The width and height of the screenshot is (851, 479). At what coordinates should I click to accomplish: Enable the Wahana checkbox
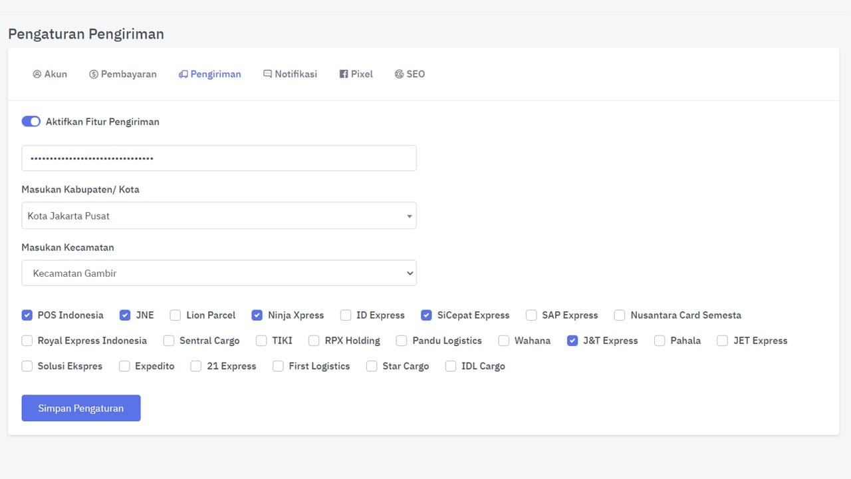[504, 341]
